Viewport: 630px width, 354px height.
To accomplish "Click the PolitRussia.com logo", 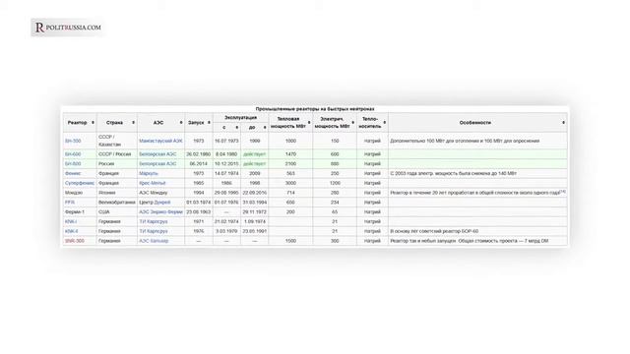I will coord(68,28).
